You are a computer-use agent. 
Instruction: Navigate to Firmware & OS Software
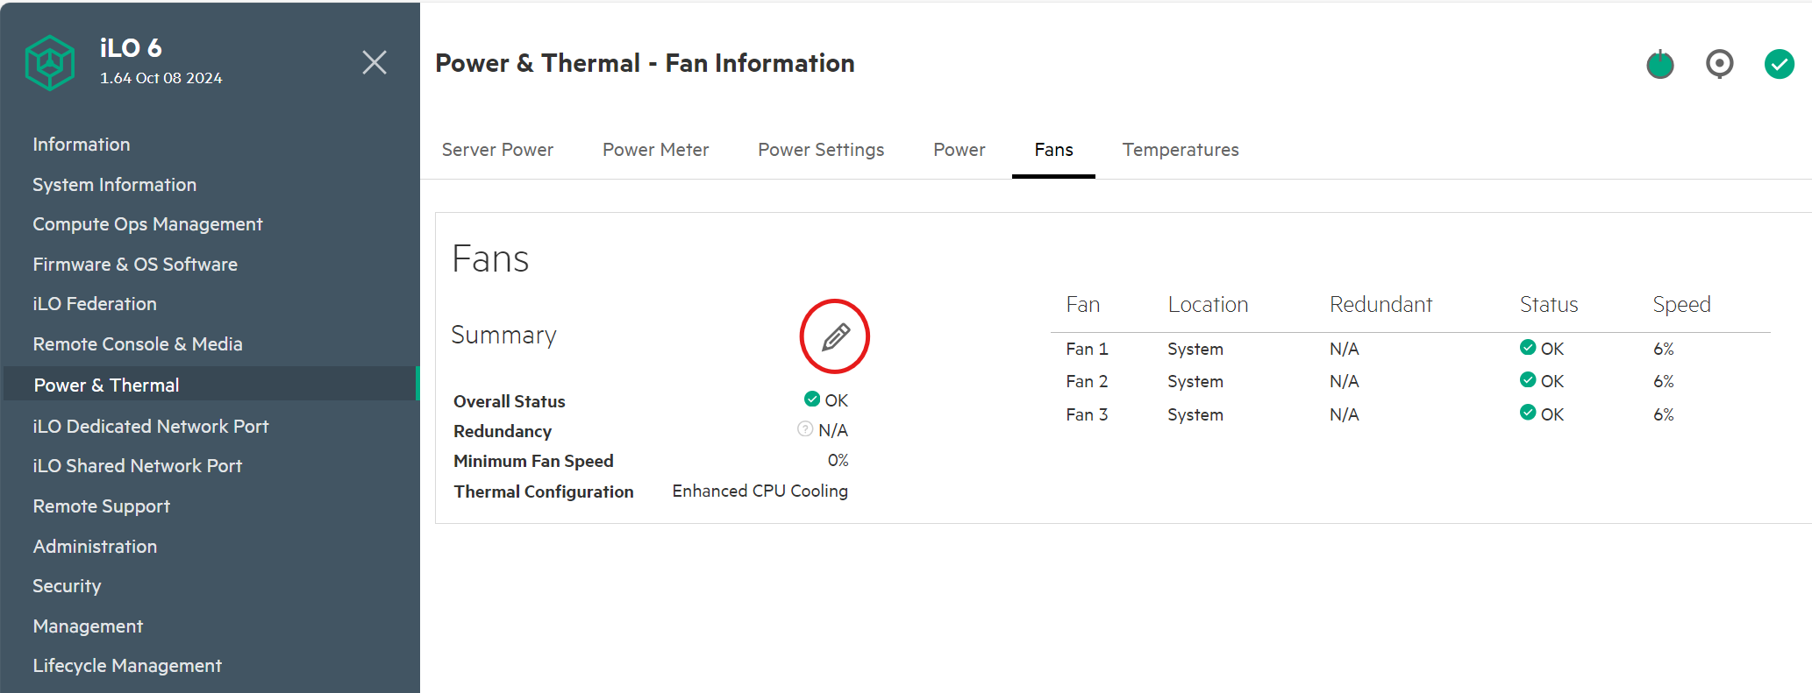pyautogui.click(x=135, y=265)
